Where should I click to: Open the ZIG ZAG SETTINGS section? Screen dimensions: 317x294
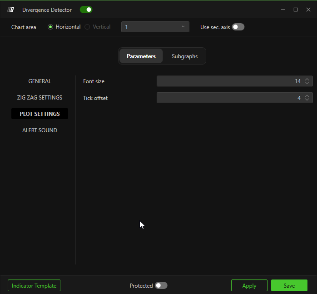click(x=40, y=98)
